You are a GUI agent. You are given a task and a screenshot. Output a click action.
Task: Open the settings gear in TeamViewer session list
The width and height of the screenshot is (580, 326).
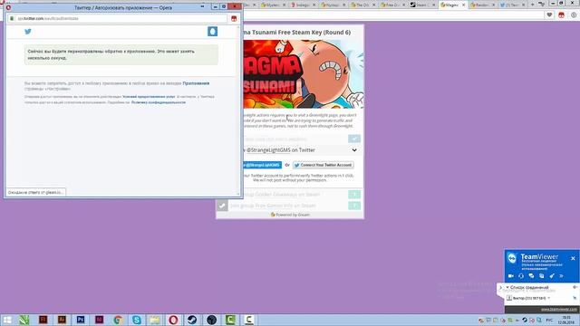coord(575,287)
